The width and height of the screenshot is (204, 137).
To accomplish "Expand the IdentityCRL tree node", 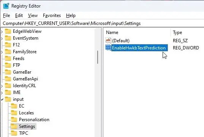I will pyautogui.click(x=2, y=86).
